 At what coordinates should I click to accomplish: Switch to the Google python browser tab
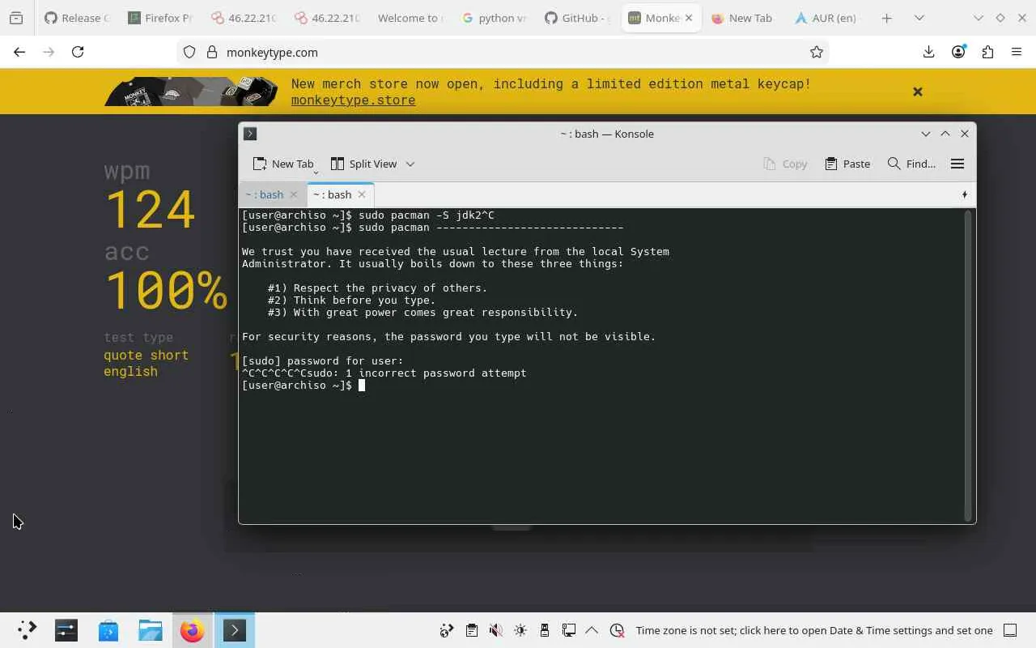click(x=494, y=18)
